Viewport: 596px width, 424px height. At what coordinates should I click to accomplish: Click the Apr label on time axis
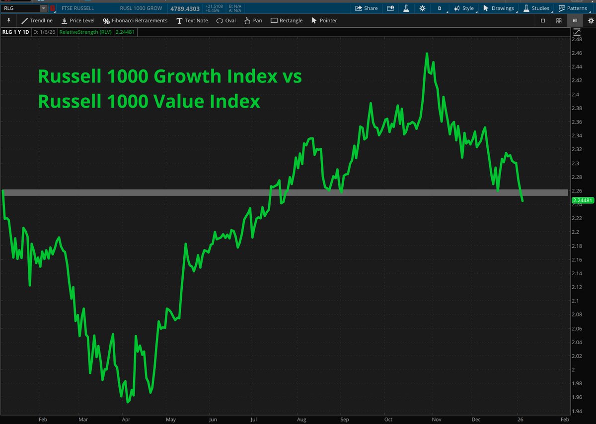click(126, 419)
